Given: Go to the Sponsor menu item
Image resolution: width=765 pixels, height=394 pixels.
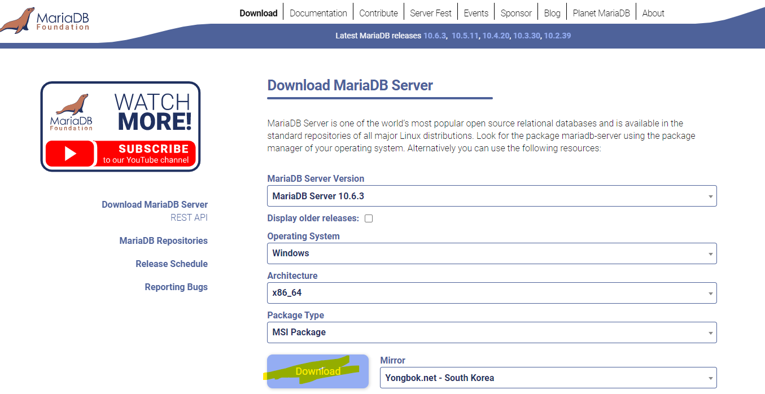Looking at the screenshot, I should click(516, 13).
